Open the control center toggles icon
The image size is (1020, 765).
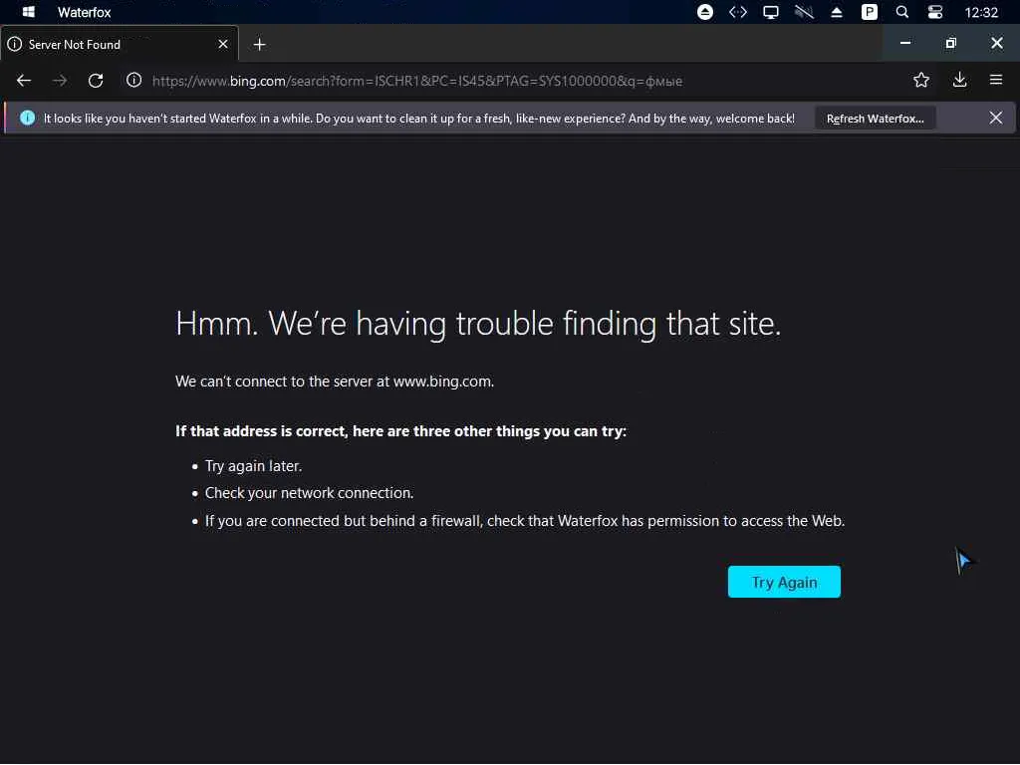click(x=935, y=12)
